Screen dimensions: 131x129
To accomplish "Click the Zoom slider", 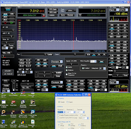I will (x=72, y=54).
